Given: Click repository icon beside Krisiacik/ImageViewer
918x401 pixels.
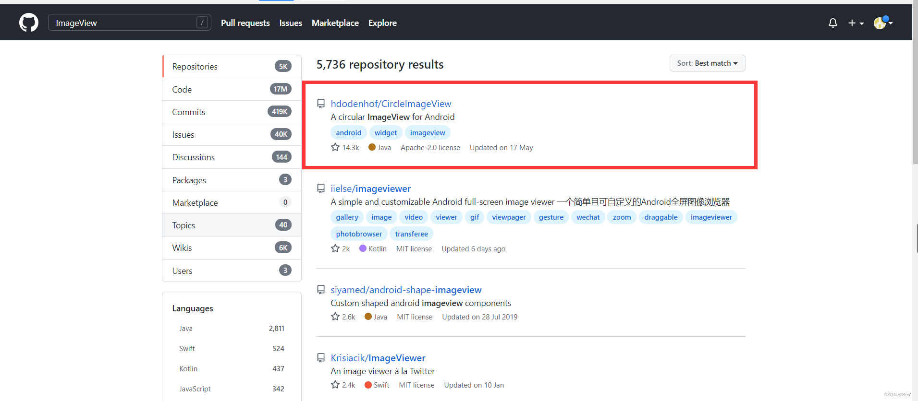Looking at the screenshot, I should click(x=321, y=358).
